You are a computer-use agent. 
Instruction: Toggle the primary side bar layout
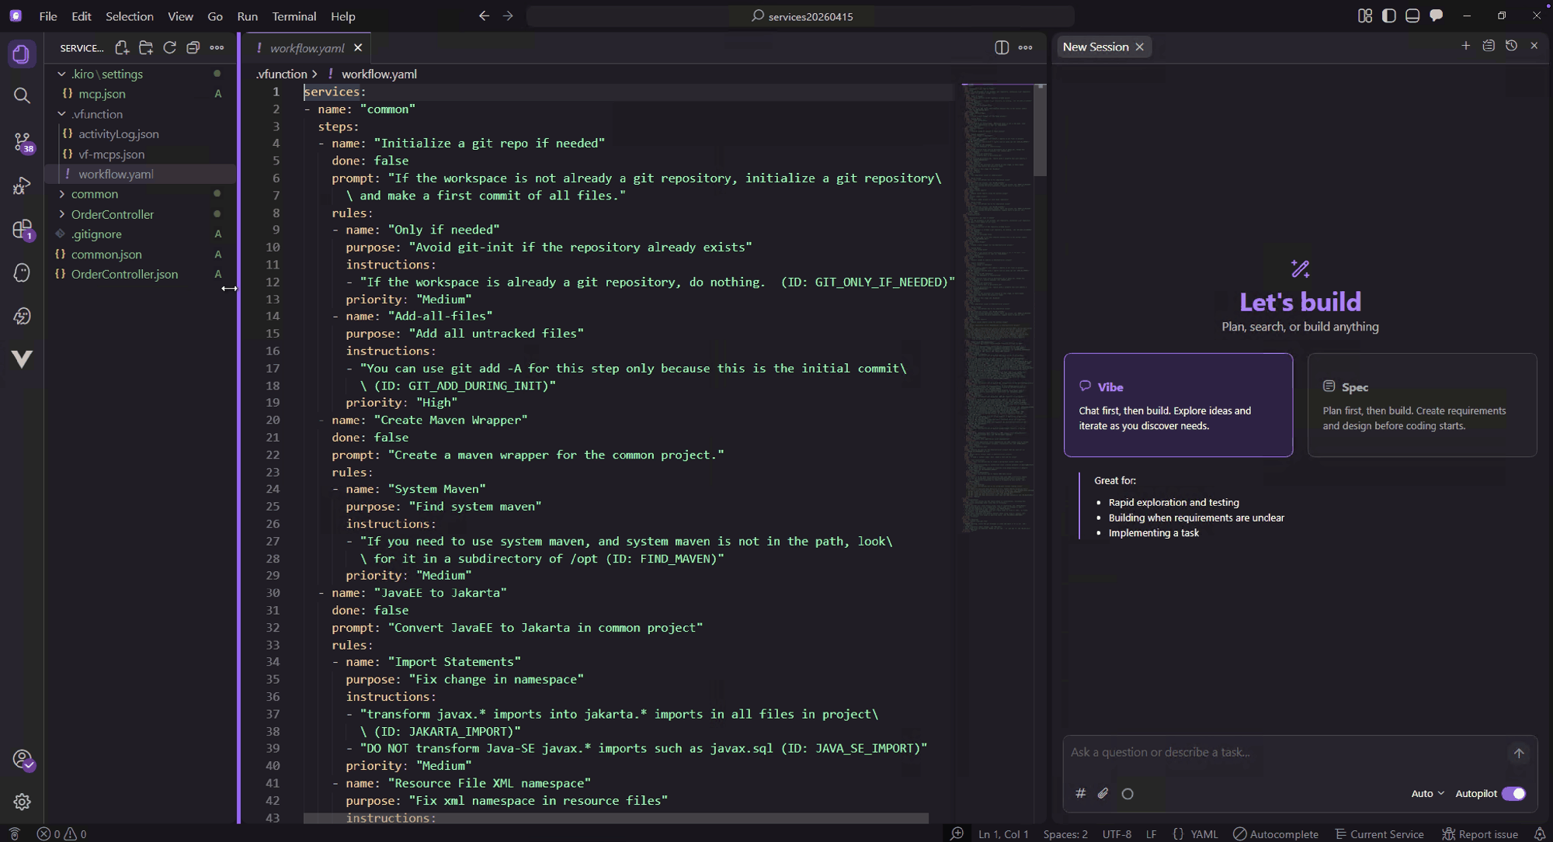click(1389, 16)
